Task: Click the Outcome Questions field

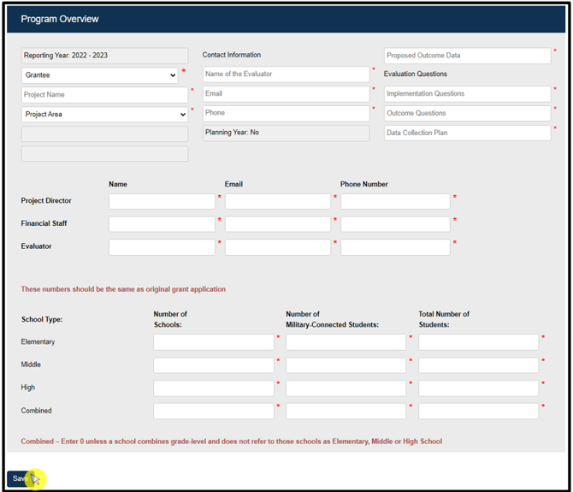Action: [x=467, y=114]
